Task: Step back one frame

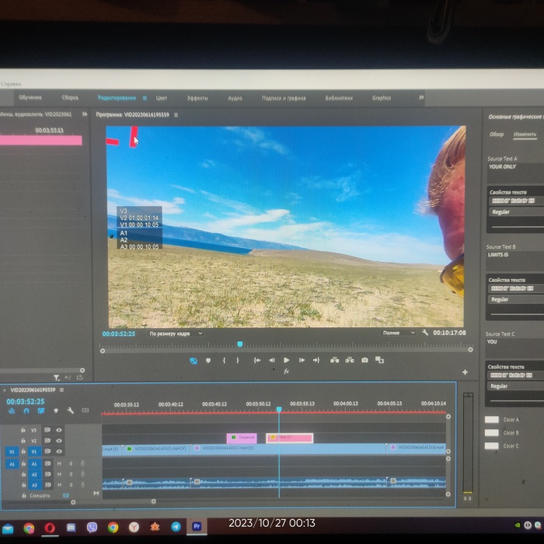Action: pyautogui.click(x=272, y=361)
